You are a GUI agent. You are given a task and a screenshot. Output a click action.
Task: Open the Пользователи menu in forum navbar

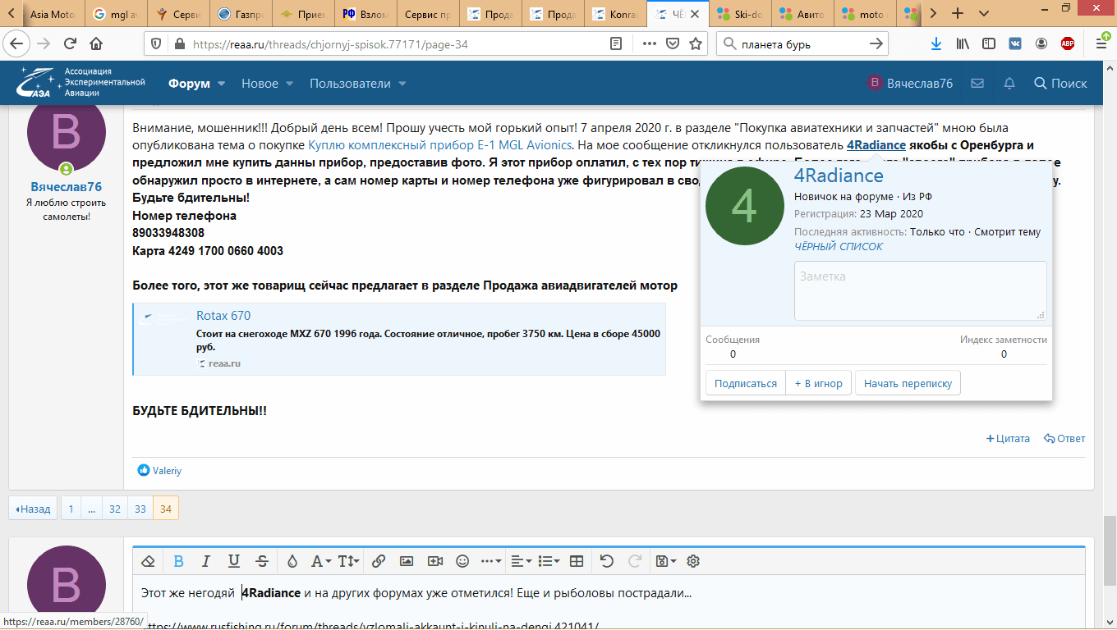click(357, 83)
